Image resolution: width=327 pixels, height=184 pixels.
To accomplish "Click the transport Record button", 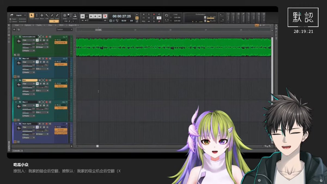I will pos(105,16).
